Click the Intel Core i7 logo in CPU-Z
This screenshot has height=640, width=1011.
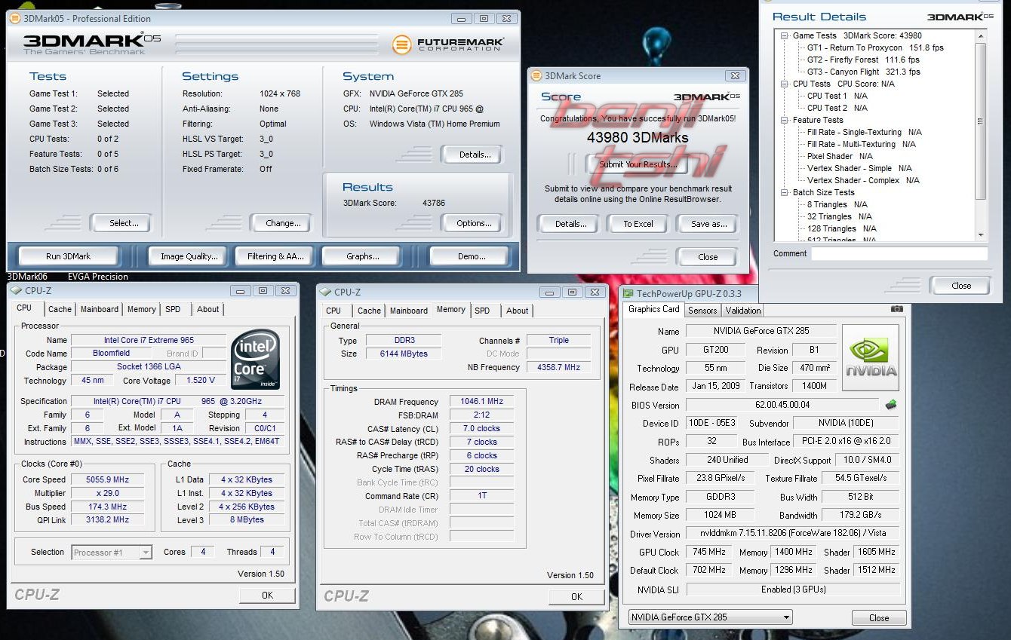(257, 359)
